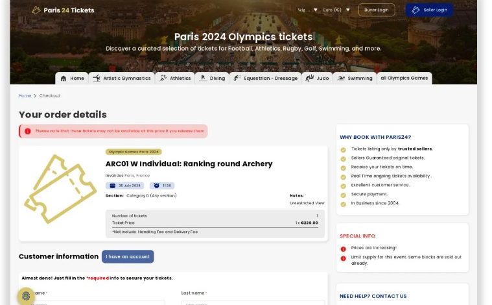Go to the Athletics tab
Viewport: 492px width, 305px height.
point(175,79)
